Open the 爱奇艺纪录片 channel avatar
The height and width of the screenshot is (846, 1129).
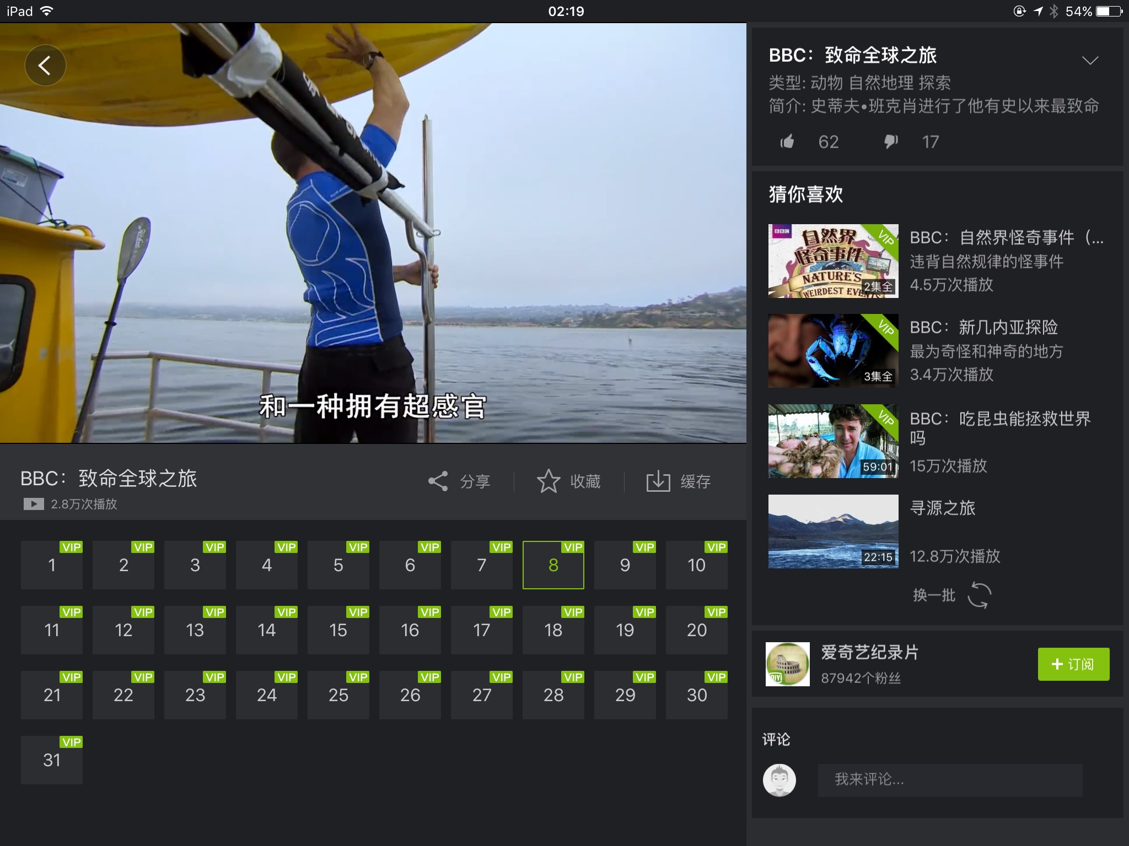(788, 664)
